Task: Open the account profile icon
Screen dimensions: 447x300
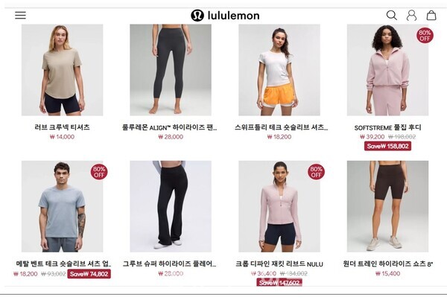Action: [x=411, y=15]
